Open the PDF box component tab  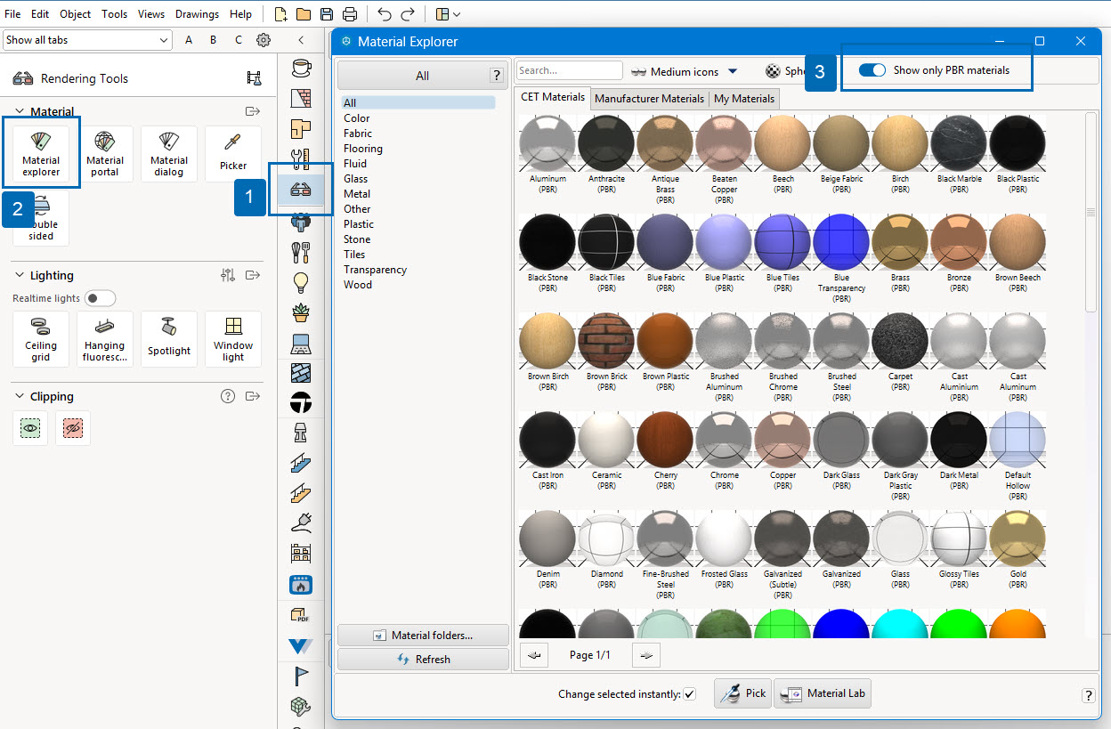(x=302, y=615)
